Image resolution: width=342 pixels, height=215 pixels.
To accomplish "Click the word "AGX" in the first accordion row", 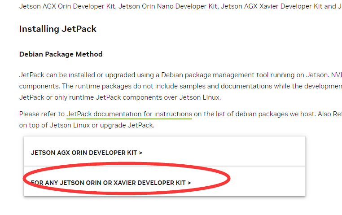I will [62, 153].
